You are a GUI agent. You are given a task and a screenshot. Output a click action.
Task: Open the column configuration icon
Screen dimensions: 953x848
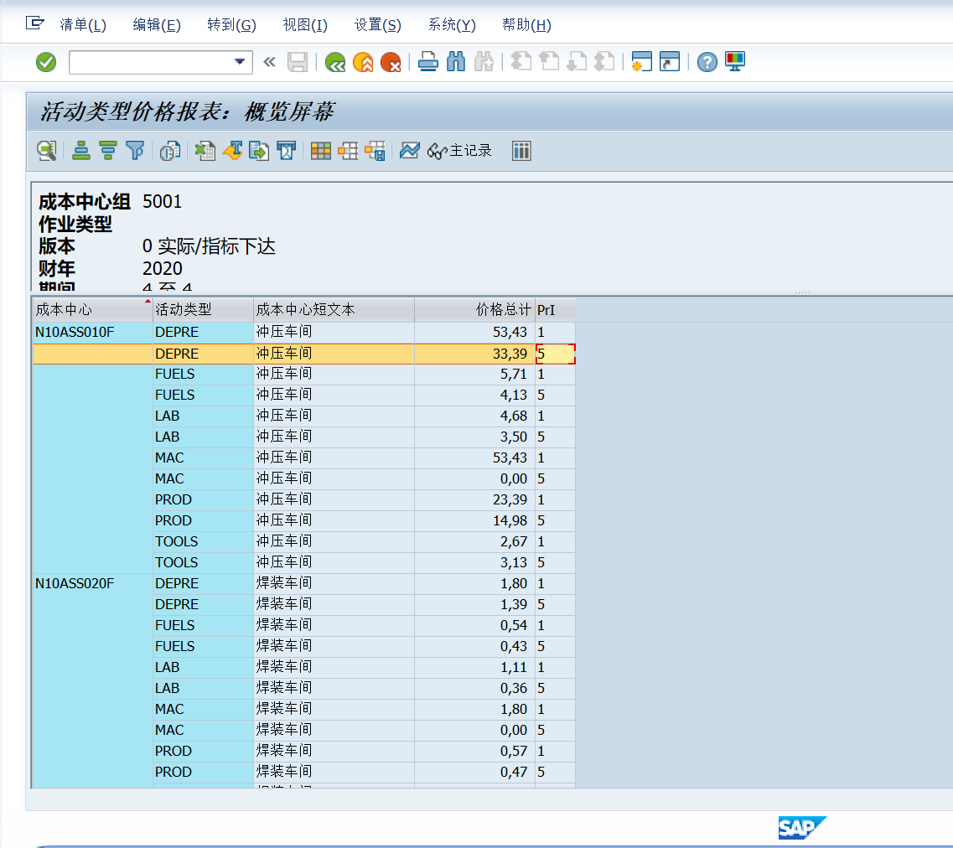click(x=521, y=151)
